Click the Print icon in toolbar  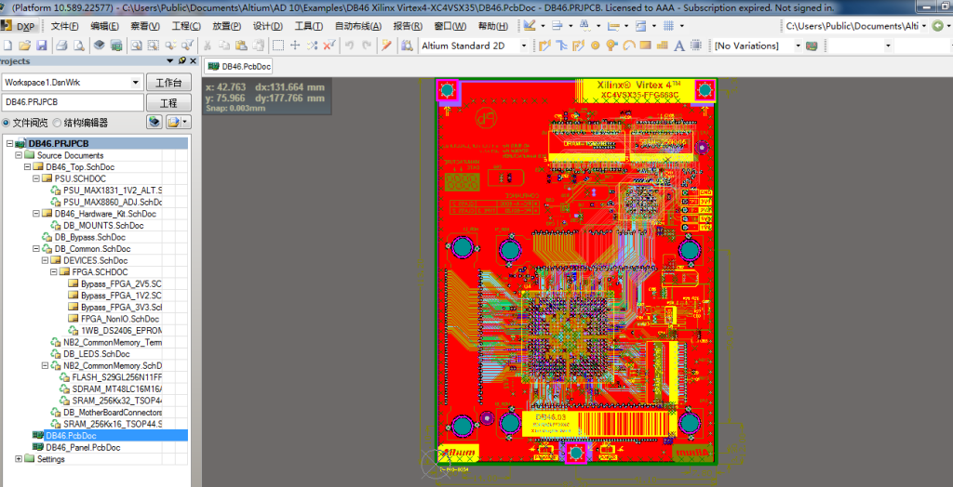[x=60, y=46]
